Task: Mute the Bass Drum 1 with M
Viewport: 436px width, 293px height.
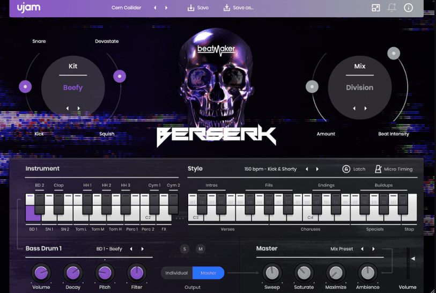Action: click(x=201, y=249)
